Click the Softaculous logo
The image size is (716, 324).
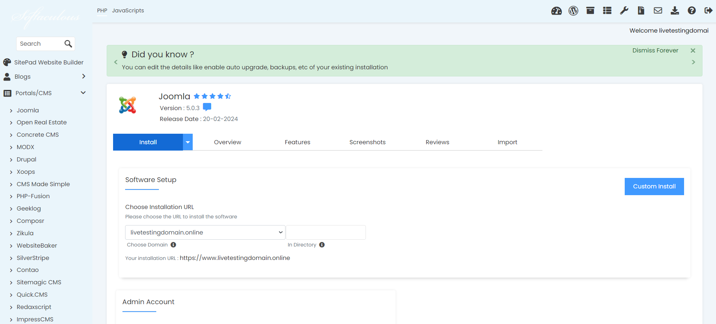[45, 17]
